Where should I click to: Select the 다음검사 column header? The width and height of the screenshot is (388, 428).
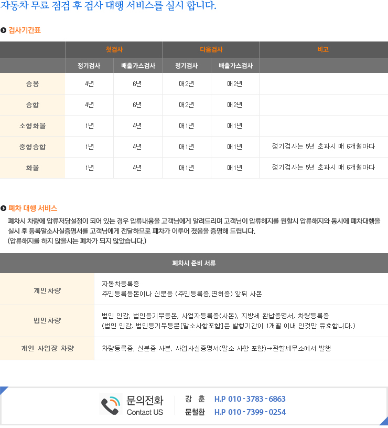tap(211, 49)
